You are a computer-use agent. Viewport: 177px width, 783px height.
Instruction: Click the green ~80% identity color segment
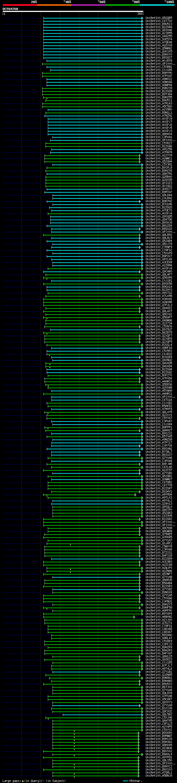coord(123,5)
